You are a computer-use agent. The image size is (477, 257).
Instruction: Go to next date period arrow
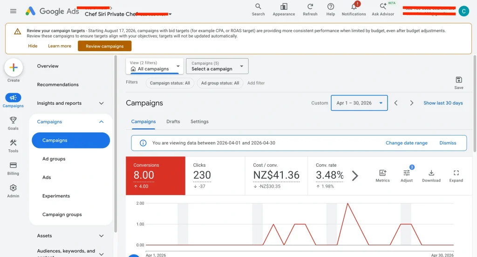(x=412, y=103)
